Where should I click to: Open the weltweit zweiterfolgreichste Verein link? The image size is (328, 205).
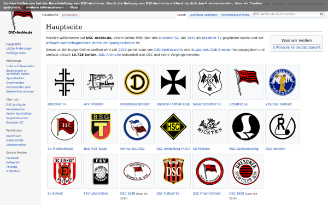pyautogui.click(x=90, y=43)
